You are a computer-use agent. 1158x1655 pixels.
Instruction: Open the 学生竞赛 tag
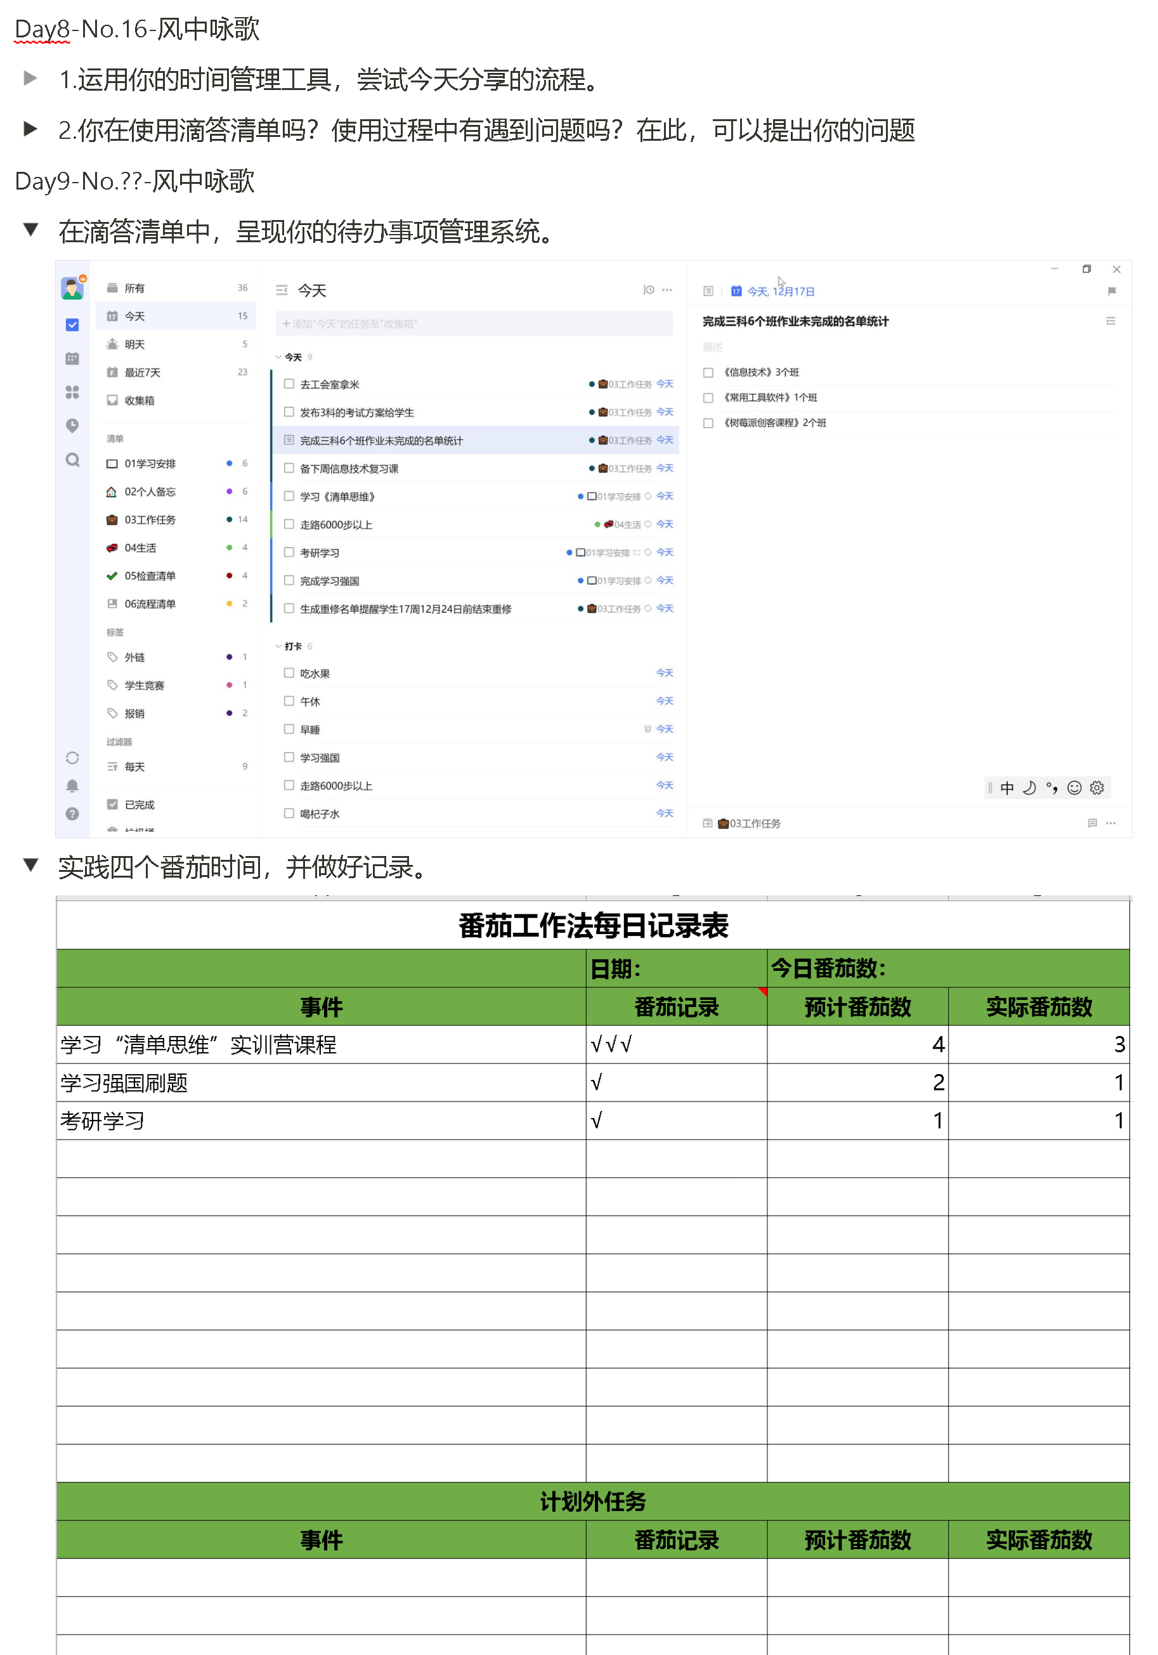[177, 685]
